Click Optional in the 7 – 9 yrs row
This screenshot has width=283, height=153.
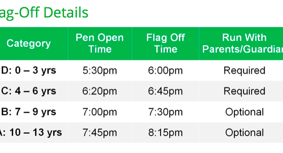tap(244, 112)
